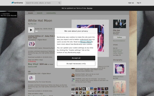Open the White Hot Moon discography thumbnail
This screenshot has width=154, height=96.
pyautogui.click(x=119, y=69)
